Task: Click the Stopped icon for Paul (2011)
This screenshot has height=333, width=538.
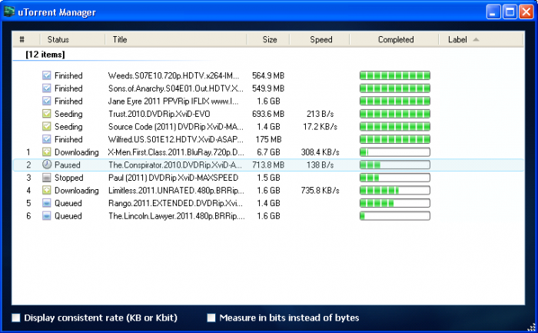Action: click(47, 178)
